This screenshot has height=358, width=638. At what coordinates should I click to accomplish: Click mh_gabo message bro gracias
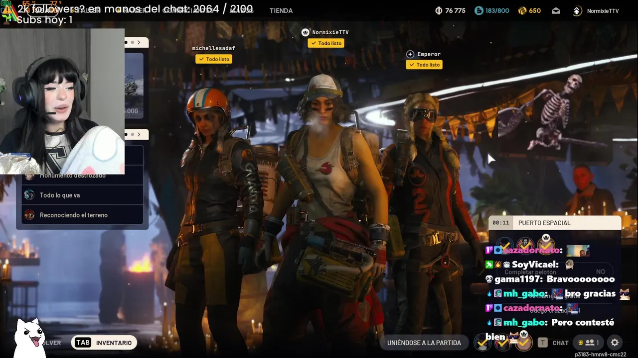coord(590,294)
